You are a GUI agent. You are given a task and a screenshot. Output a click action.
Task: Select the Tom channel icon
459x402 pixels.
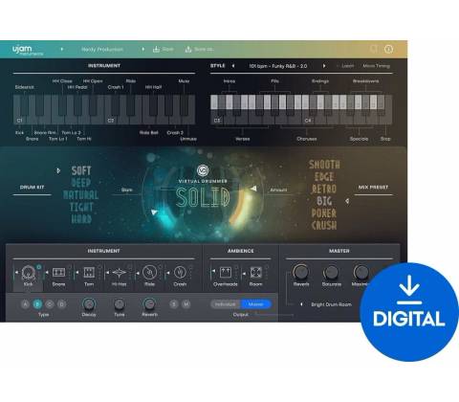tap(89, 272)
